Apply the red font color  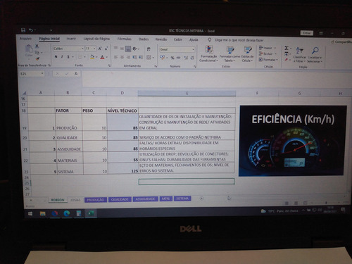coord(102,57)
